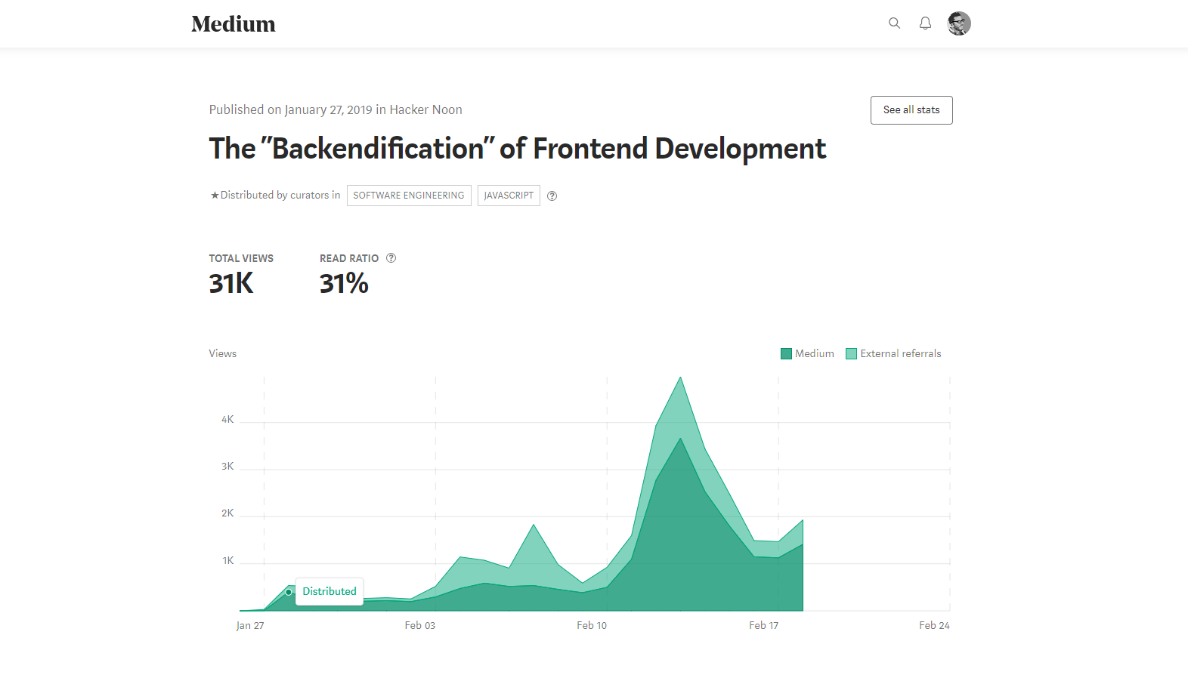1188x678 pixels.
Task: Click the Distributed marker dot on chart
Action: click(x=289, y=592)
